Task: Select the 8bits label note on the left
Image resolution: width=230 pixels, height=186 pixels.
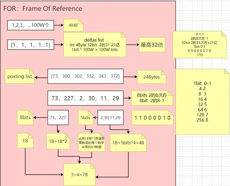Action: pyautogui.click(x=25, y=117)
